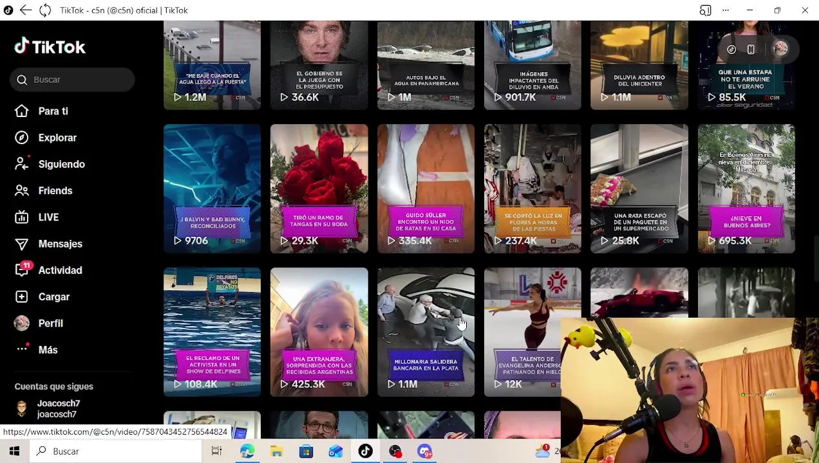This screenshot has width=819, height=463.
Task: Click the Windows taskbar Buscar search box
Action: pos(116,451)
